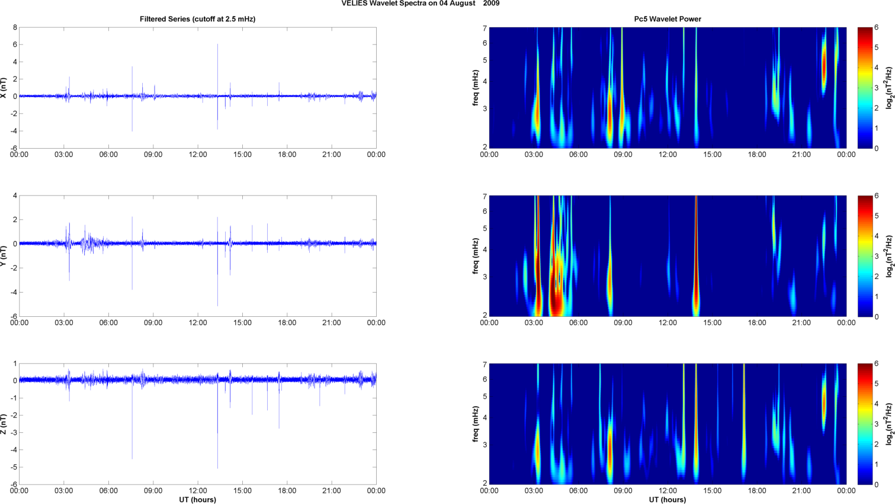Select the Z-component filtered time series plot
This screenshot has width=895, height=504.
[x=198, y=424]
